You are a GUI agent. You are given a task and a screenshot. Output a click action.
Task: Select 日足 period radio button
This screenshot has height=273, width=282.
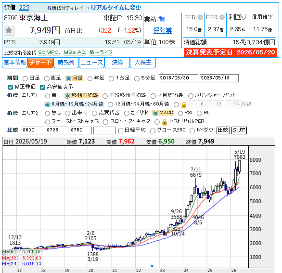tap(25, 78)
